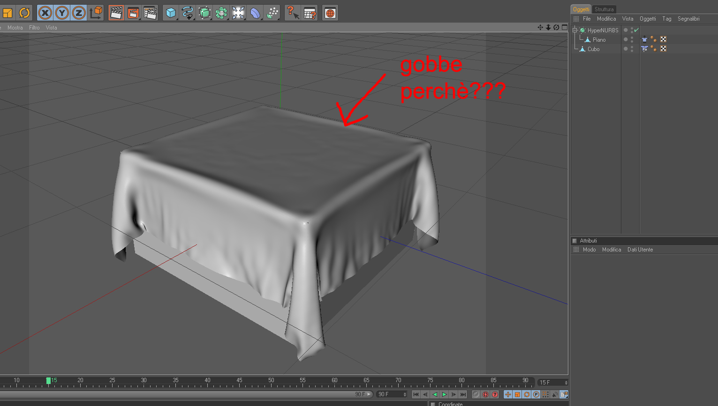Open the help table with question mark icon
The width and height of the screenshot is (718, 406).
(x=310, y=13)
